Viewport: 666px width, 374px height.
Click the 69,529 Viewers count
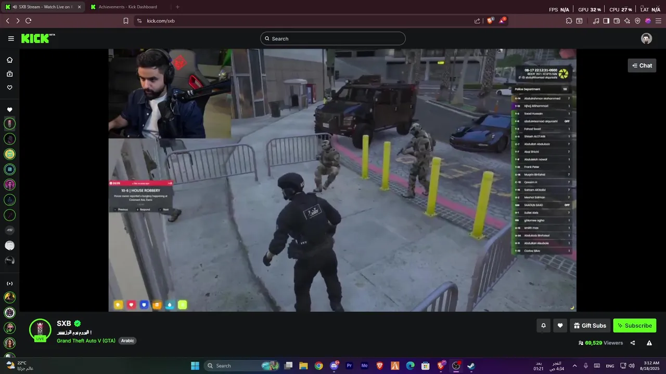pos(600,343)
